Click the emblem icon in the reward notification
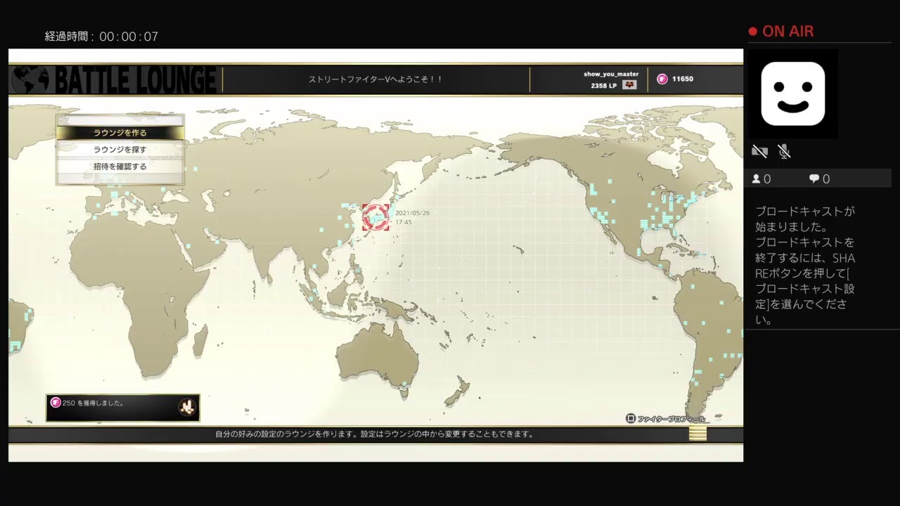 tap(187, 407)
